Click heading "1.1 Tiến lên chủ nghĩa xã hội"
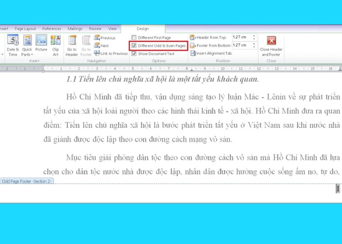342x244 pixels. pos(163,79)
